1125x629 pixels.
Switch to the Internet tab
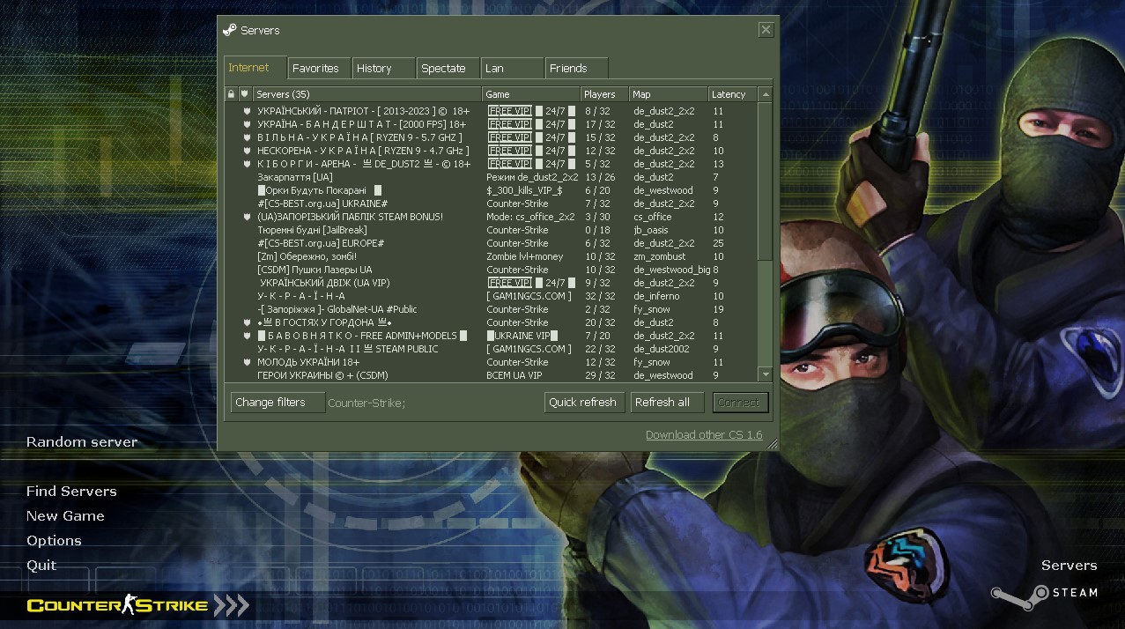pos(255,68)
